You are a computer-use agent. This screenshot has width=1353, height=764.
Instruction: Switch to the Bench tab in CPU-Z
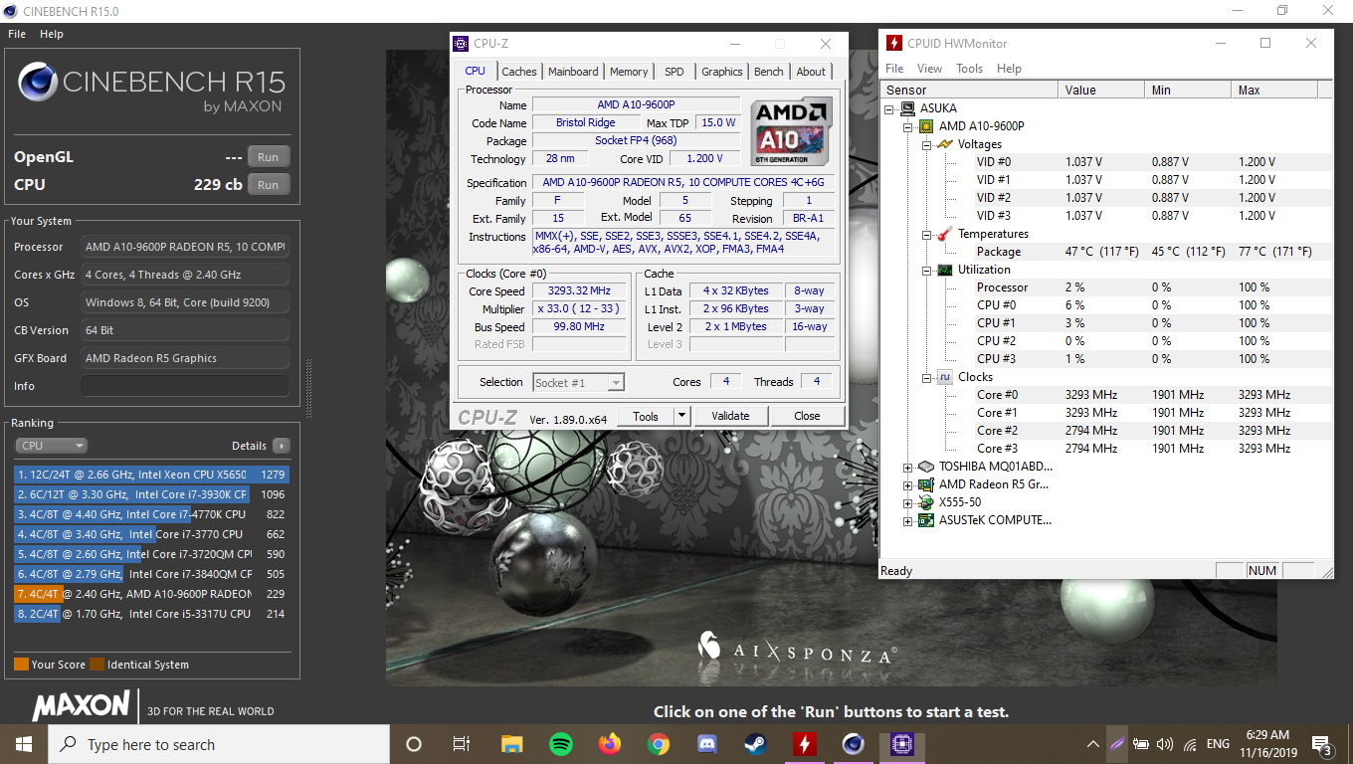point(768,72)
